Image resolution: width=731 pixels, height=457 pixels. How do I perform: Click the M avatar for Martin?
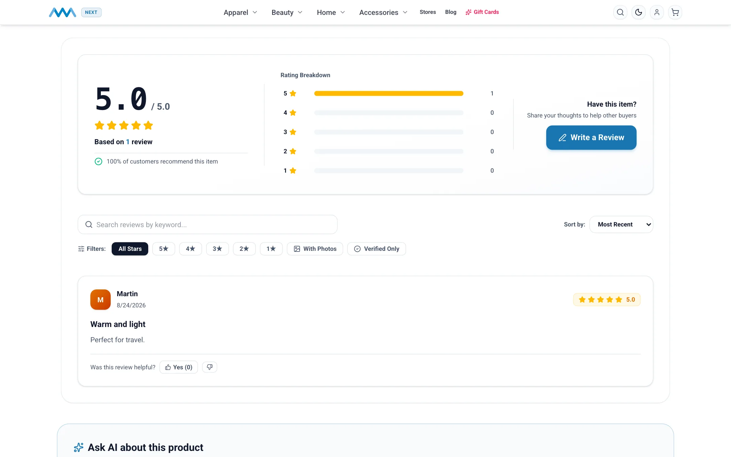101,300
